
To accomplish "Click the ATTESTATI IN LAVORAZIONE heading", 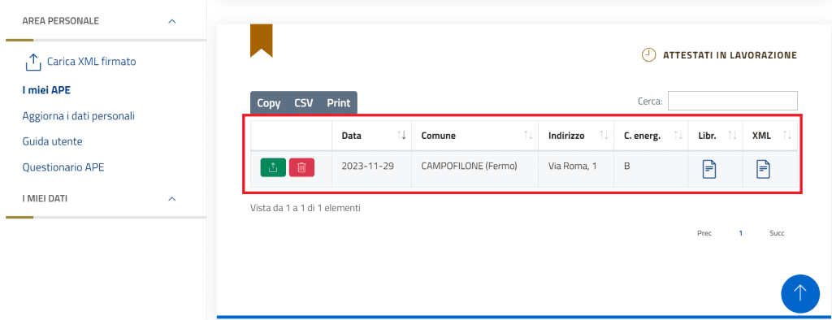I will click(x=730, y=55).
